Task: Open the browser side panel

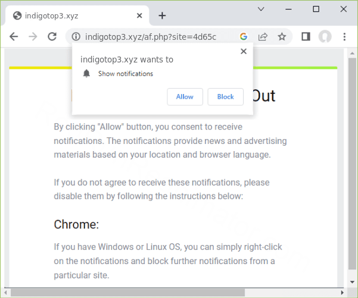Action: (x=306, y=37)
